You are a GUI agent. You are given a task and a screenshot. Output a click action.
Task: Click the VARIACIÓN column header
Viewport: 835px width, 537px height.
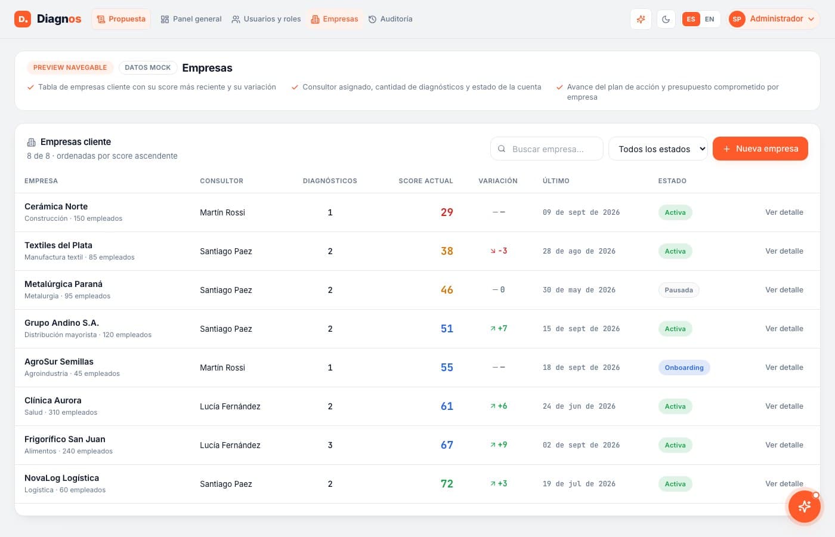coord(498,181)
